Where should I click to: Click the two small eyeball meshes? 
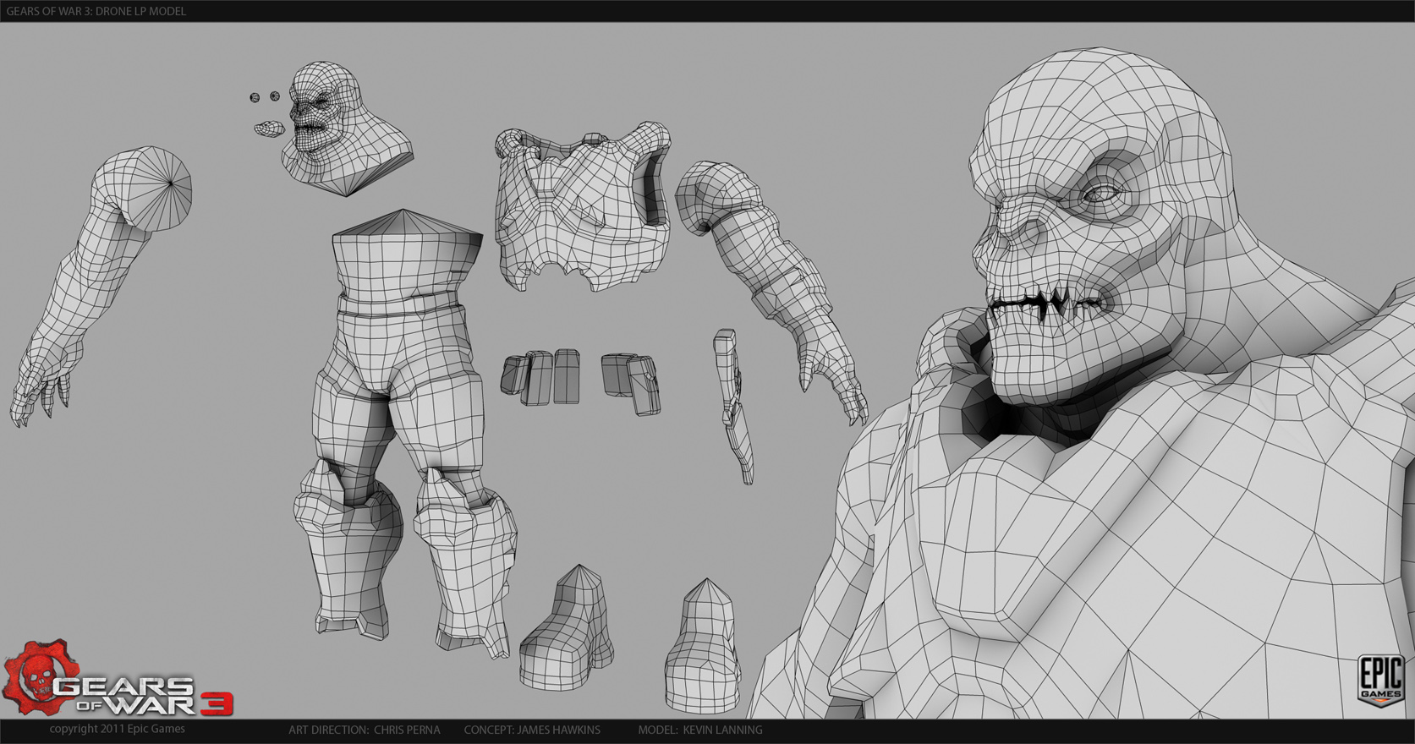(x=265, y=97)
